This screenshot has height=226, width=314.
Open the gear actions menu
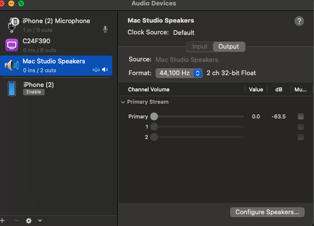[28, 221]
